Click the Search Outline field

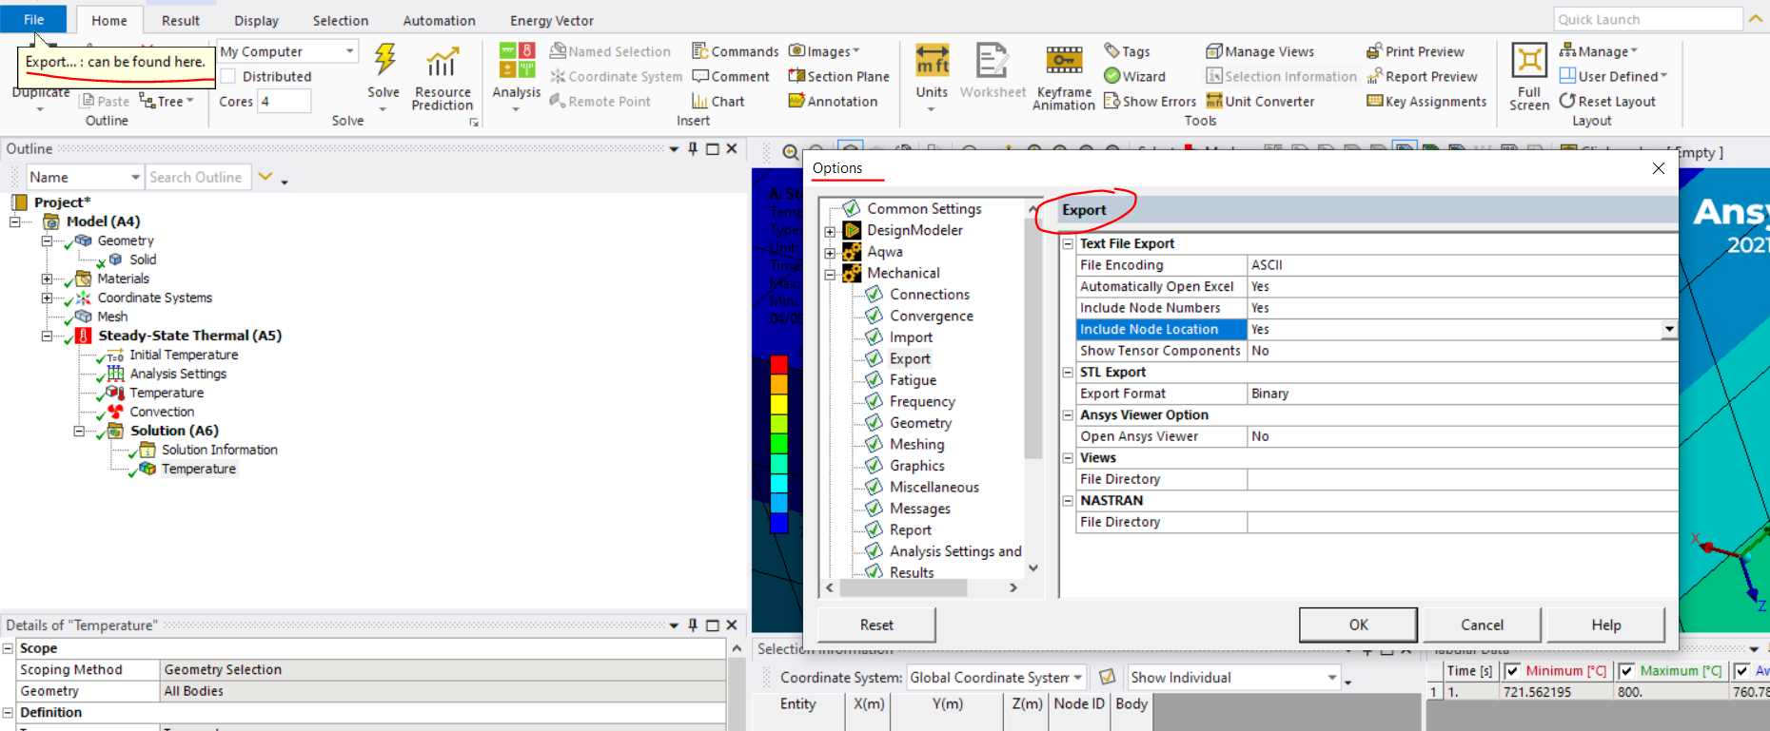click(198, 177)
